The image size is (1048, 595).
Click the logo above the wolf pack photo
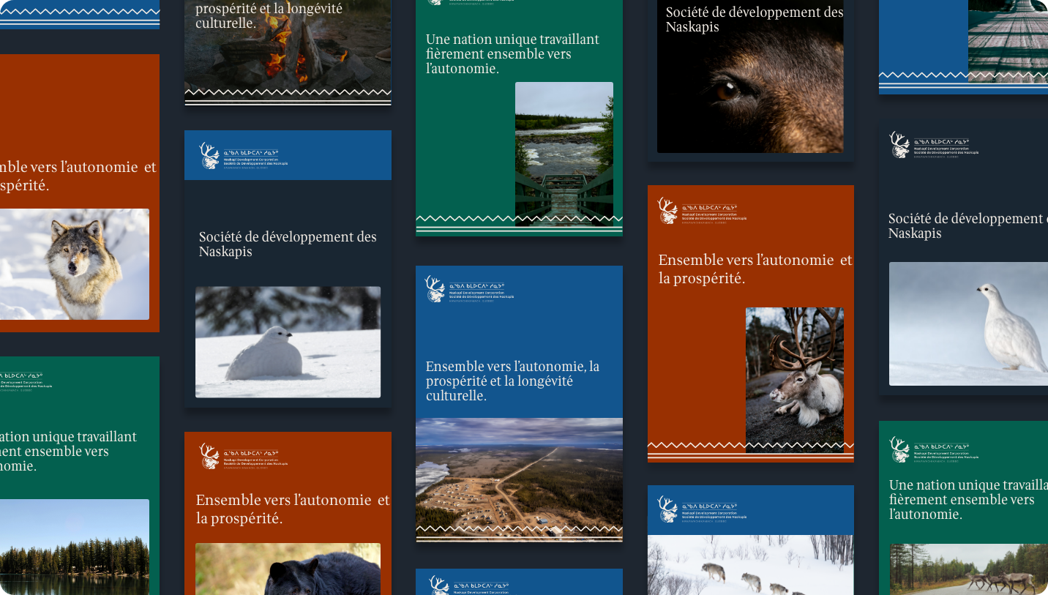[667, 509]
